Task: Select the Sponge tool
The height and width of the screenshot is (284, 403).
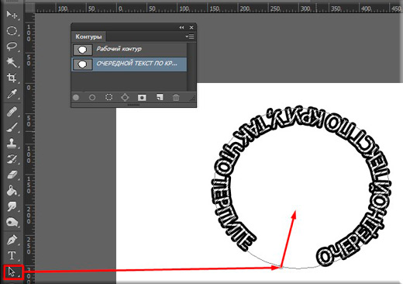Action: 12,222
